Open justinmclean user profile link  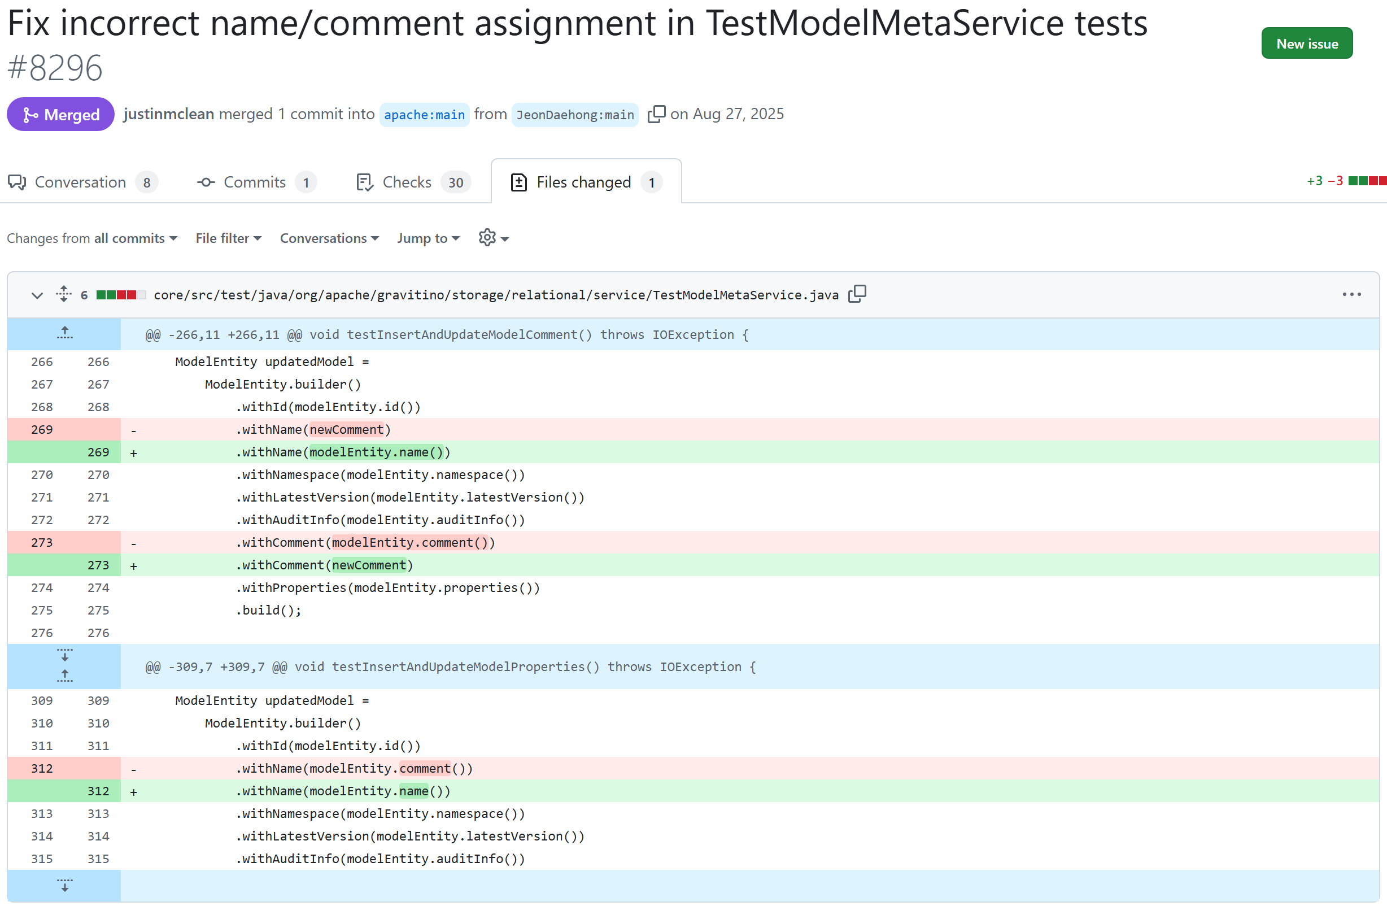(x=168, y=114)
